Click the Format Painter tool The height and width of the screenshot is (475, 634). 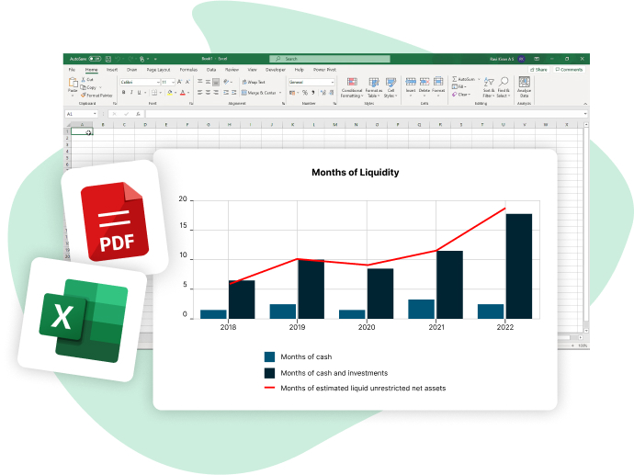96,95
